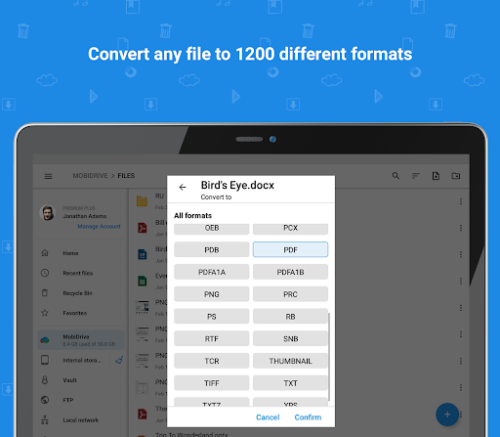Click the search magnifier icon
The width and height of the screenshot is (500, 437).
pos(396,176)
